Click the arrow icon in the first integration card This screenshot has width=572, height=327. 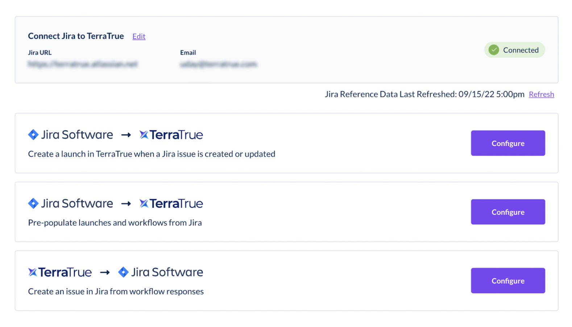click(126, 135)
